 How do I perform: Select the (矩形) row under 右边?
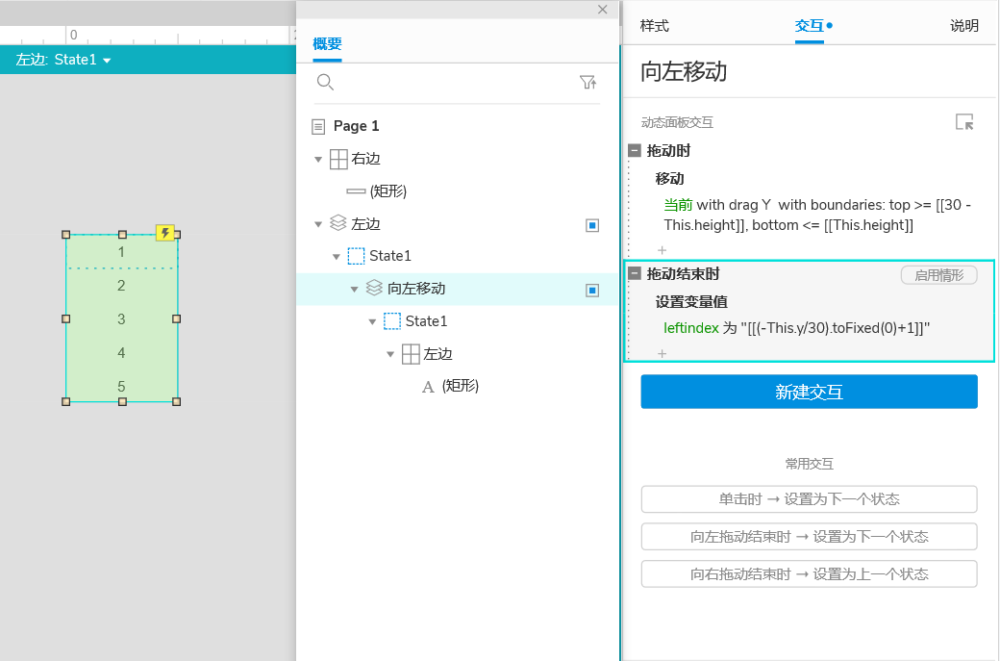[457, 191]
